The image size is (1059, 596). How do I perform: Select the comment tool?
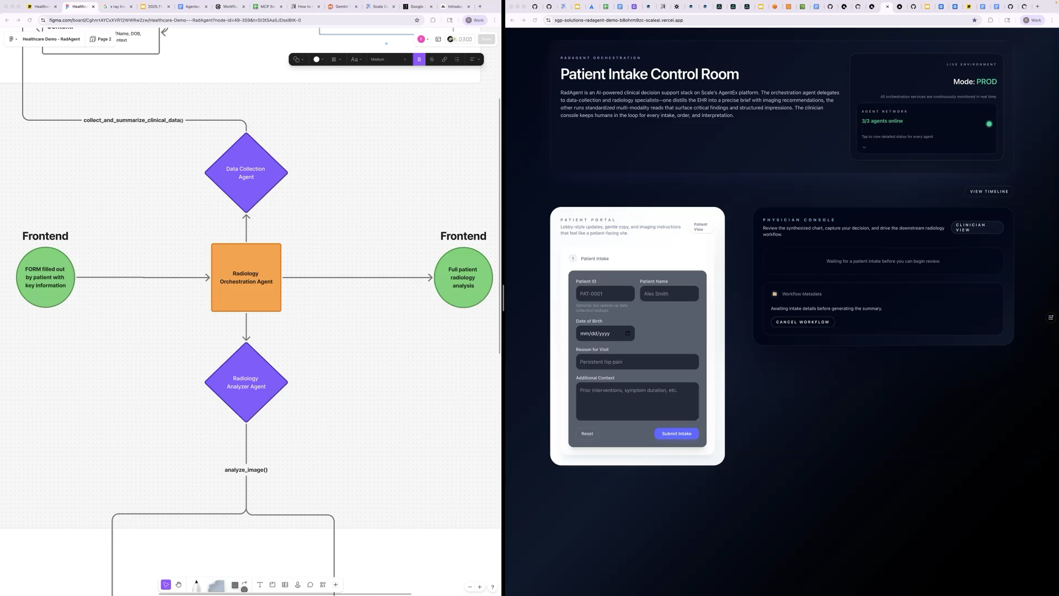point(310,585)
